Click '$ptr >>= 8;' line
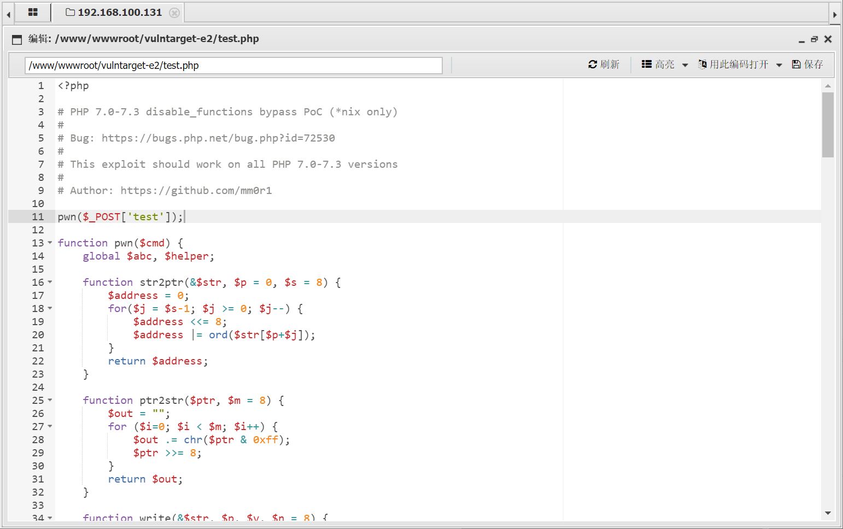 [167, 453]
